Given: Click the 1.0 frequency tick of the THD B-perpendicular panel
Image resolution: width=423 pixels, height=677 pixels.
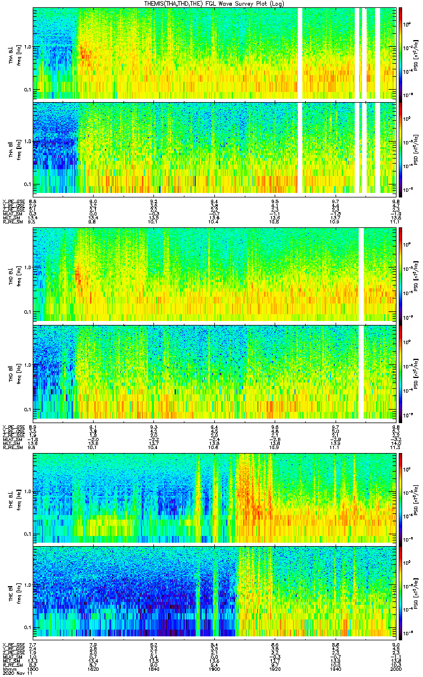Looking at the screenshot, I should (x=28, y=267).
